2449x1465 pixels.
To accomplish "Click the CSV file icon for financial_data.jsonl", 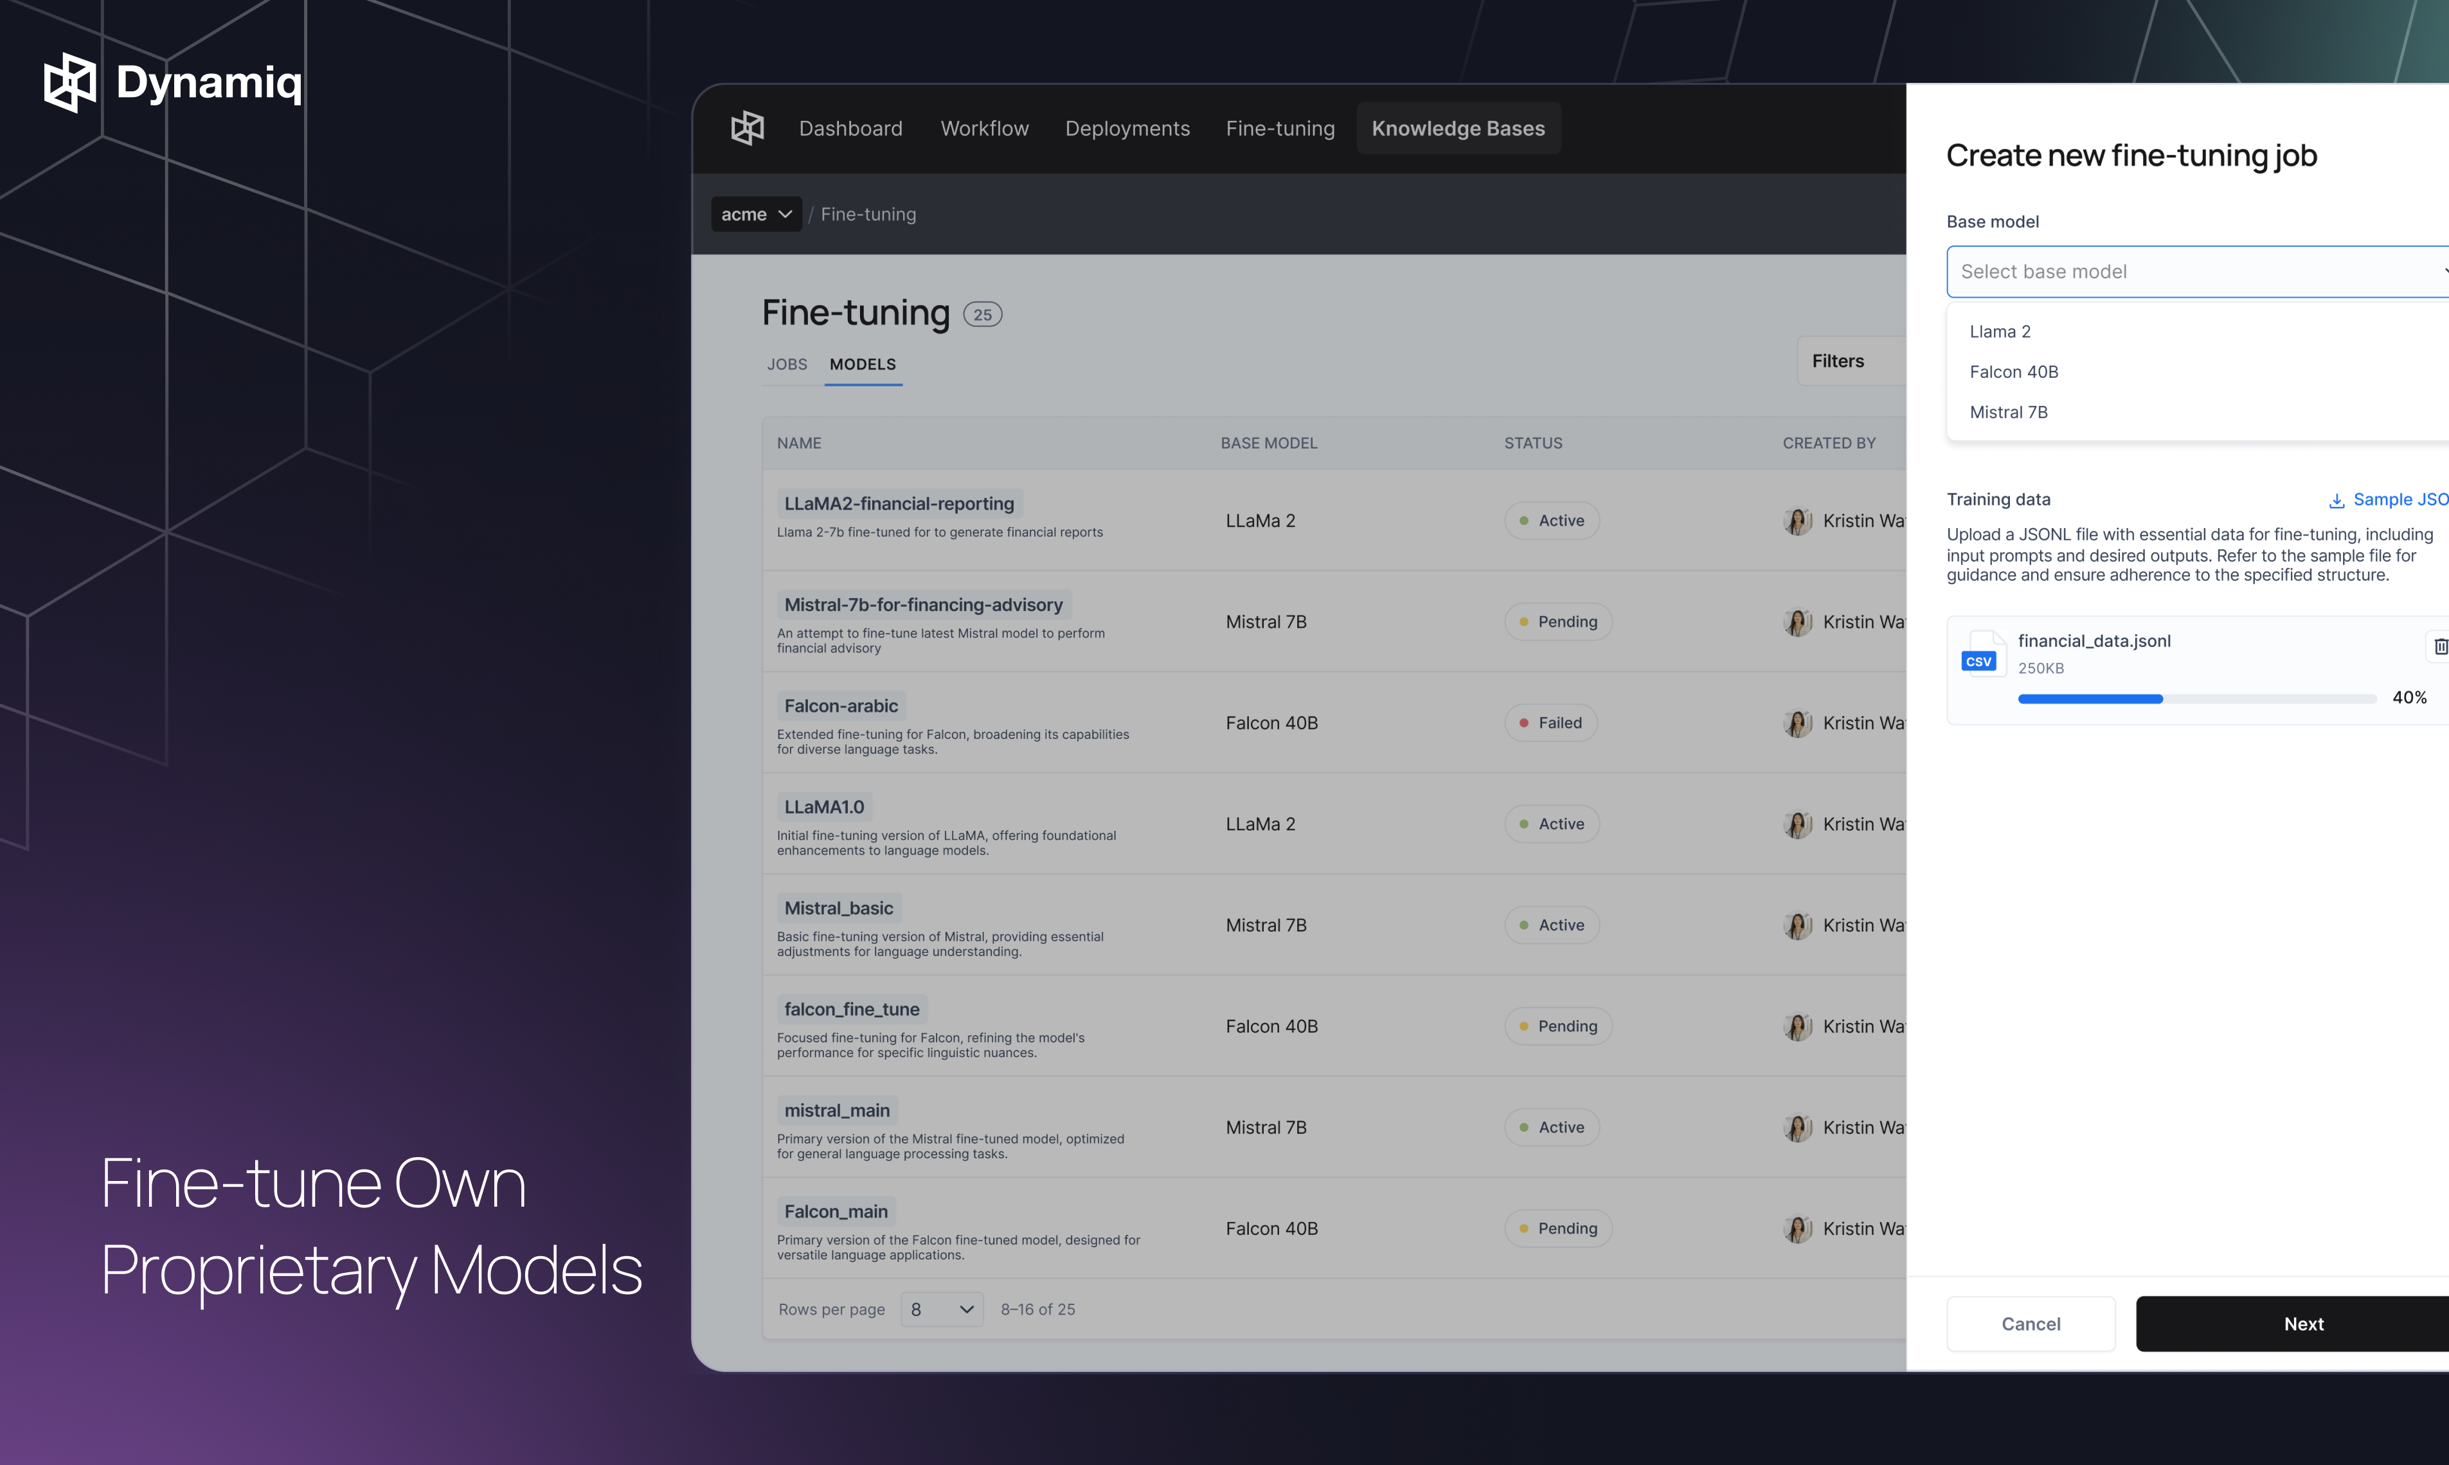I will coord(1983,653).
